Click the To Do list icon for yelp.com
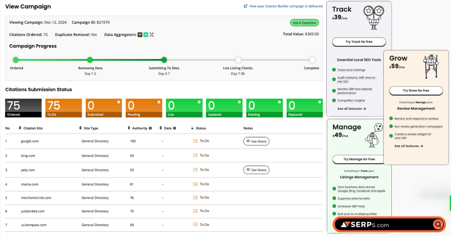Screen dimensions: 451x236 (195, 169)
